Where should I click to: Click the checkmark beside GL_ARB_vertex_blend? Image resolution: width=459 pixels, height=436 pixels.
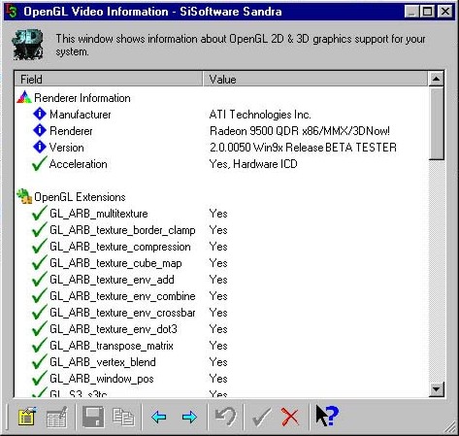(x=39, y=361)
